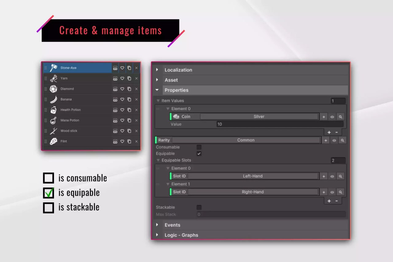The width and height of the screenshot is (393, 262).
Task: Favorite the Flint item with heart icon
Action: [122, 142]
